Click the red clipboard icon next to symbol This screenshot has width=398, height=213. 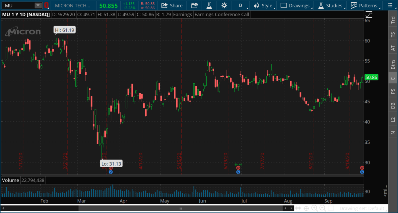coord(46,6)
